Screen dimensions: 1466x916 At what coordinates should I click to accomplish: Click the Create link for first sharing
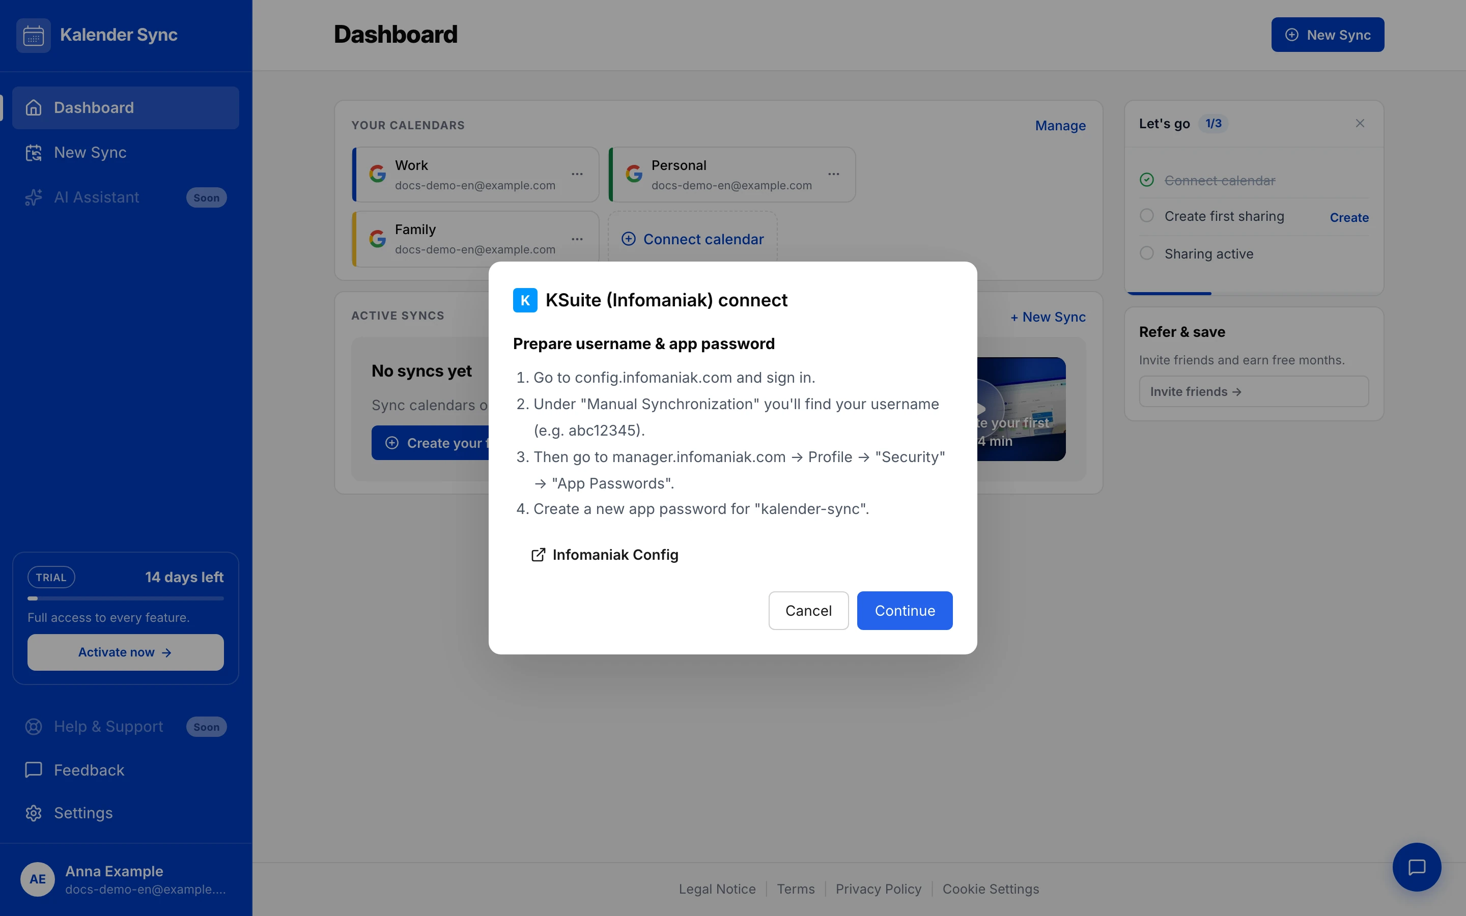click(x=1349, y=217)
